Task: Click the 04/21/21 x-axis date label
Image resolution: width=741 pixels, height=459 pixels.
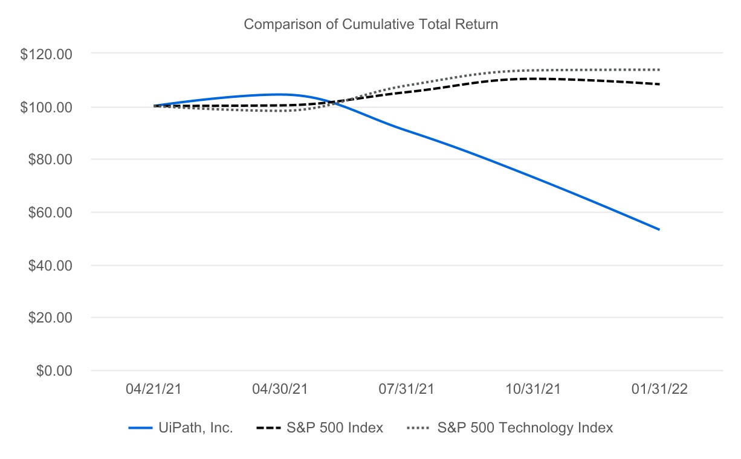Action: point(153,390)
